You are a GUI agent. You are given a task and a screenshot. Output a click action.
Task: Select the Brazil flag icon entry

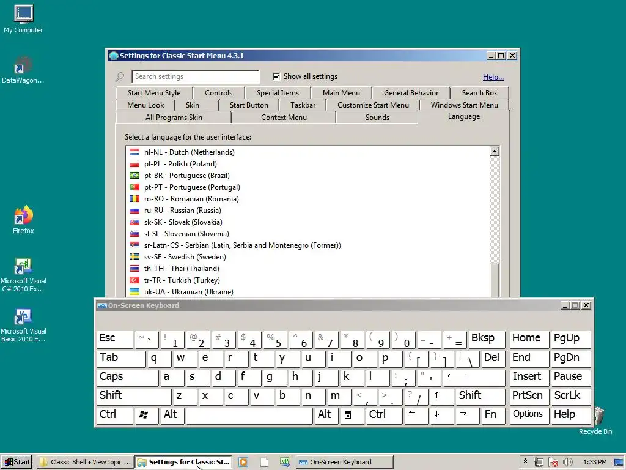pos(134,176)
